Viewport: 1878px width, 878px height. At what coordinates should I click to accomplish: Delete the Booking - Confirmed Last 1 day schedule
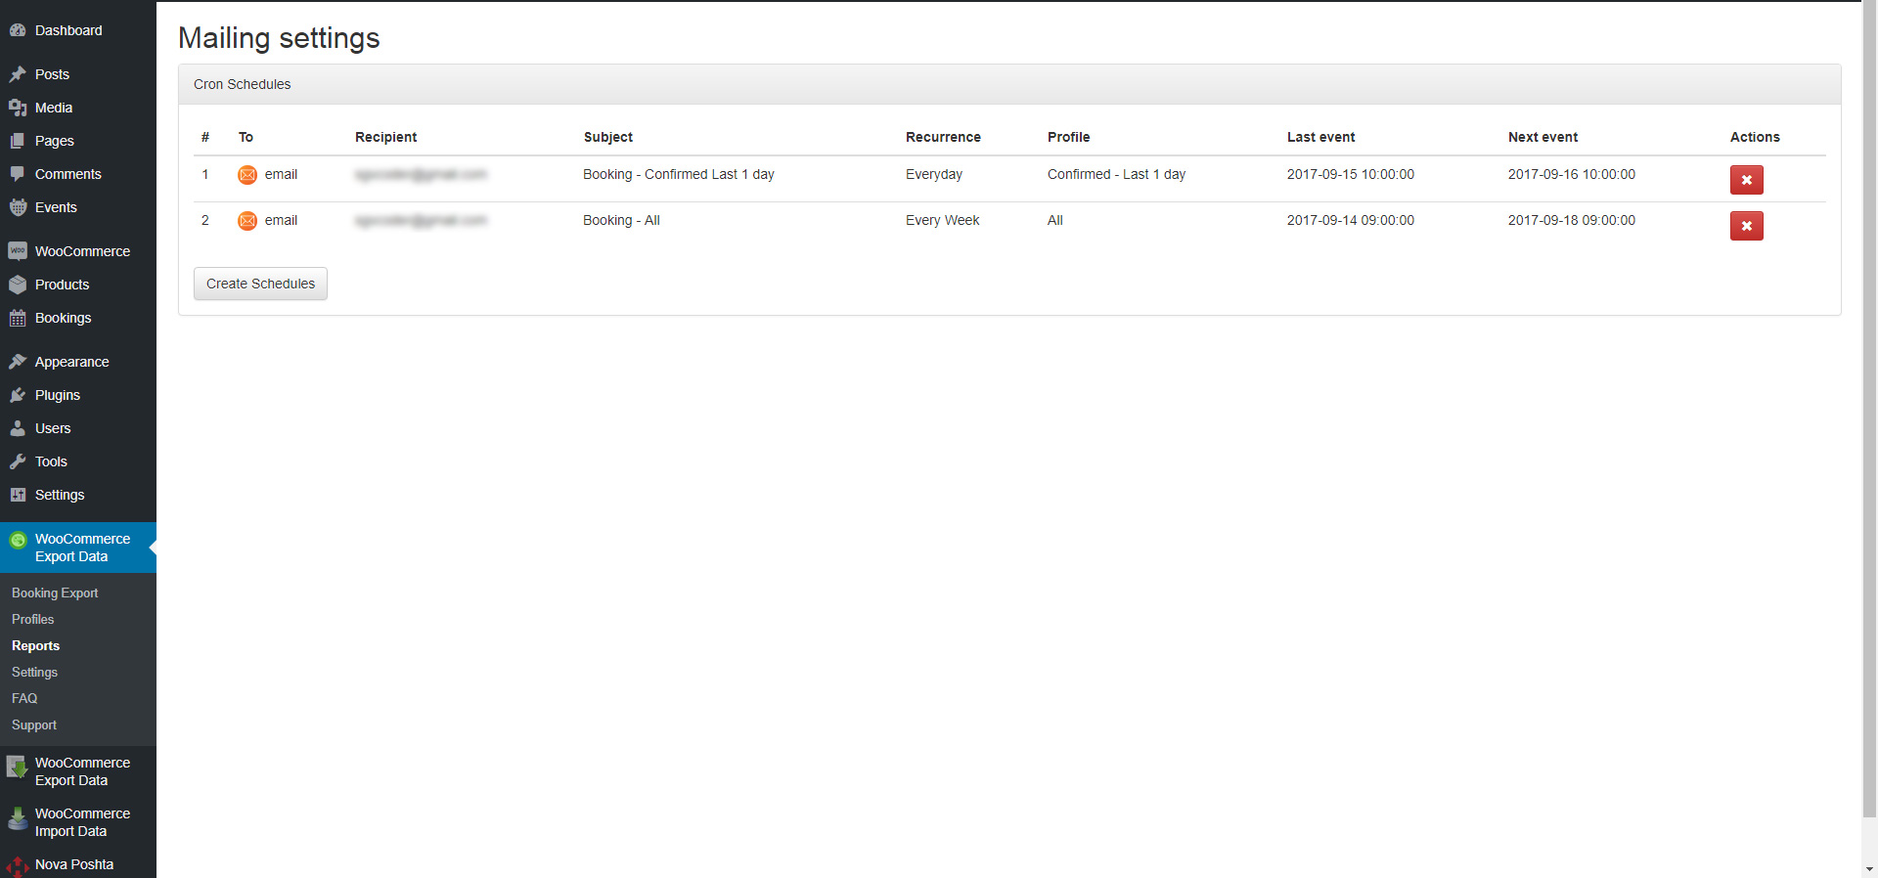tap(1746, 180)
